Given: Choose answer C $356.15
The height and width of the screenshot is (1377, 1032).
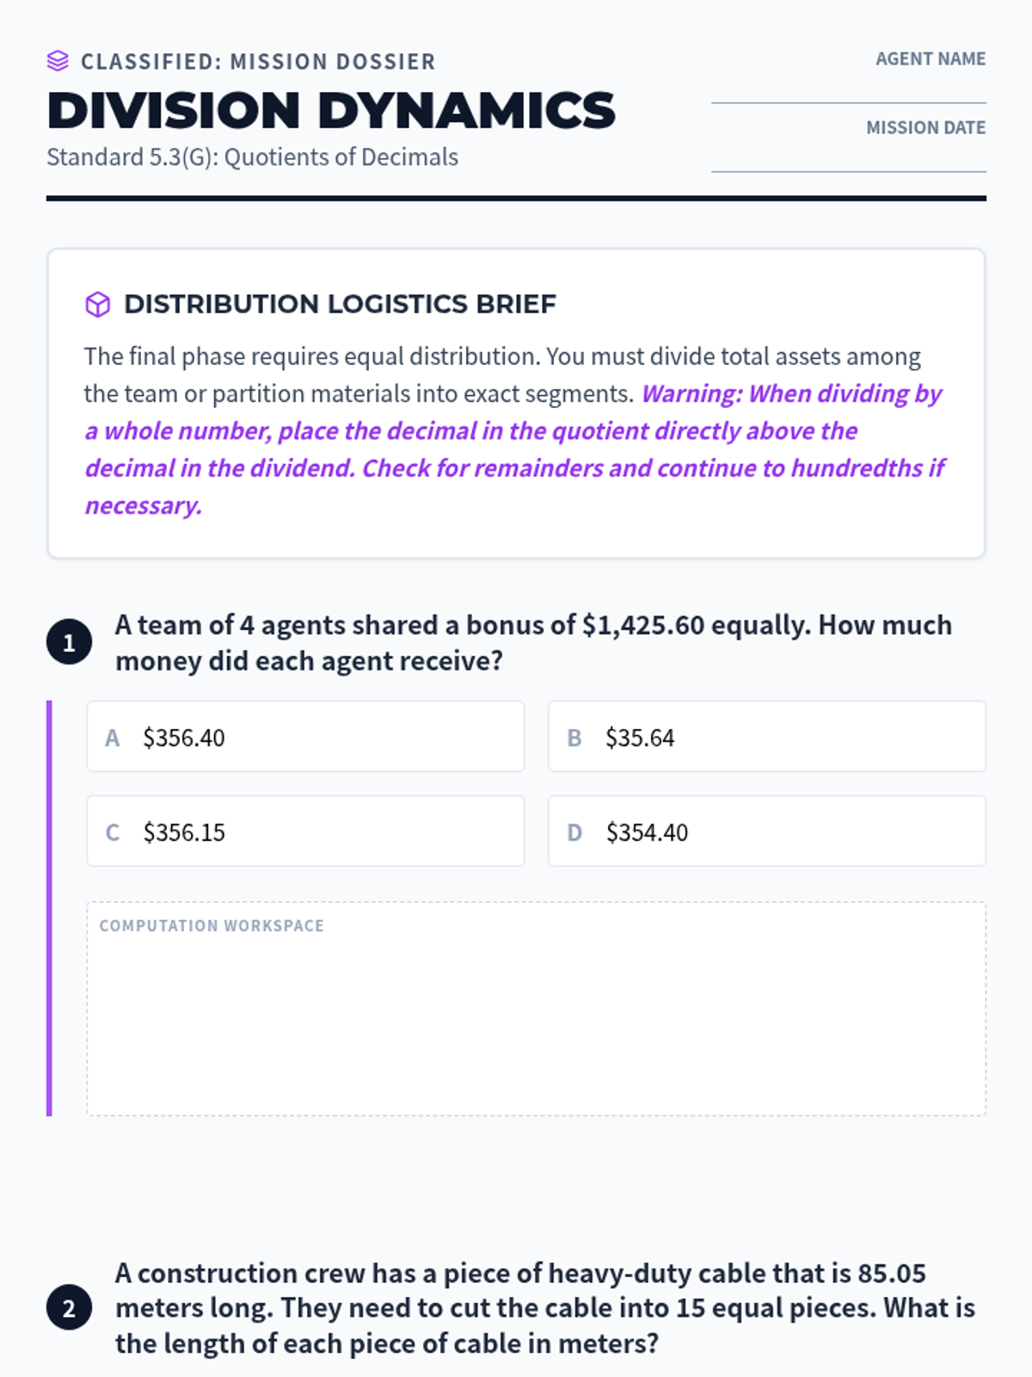Looking at the screenshot, I should [305, 831].
